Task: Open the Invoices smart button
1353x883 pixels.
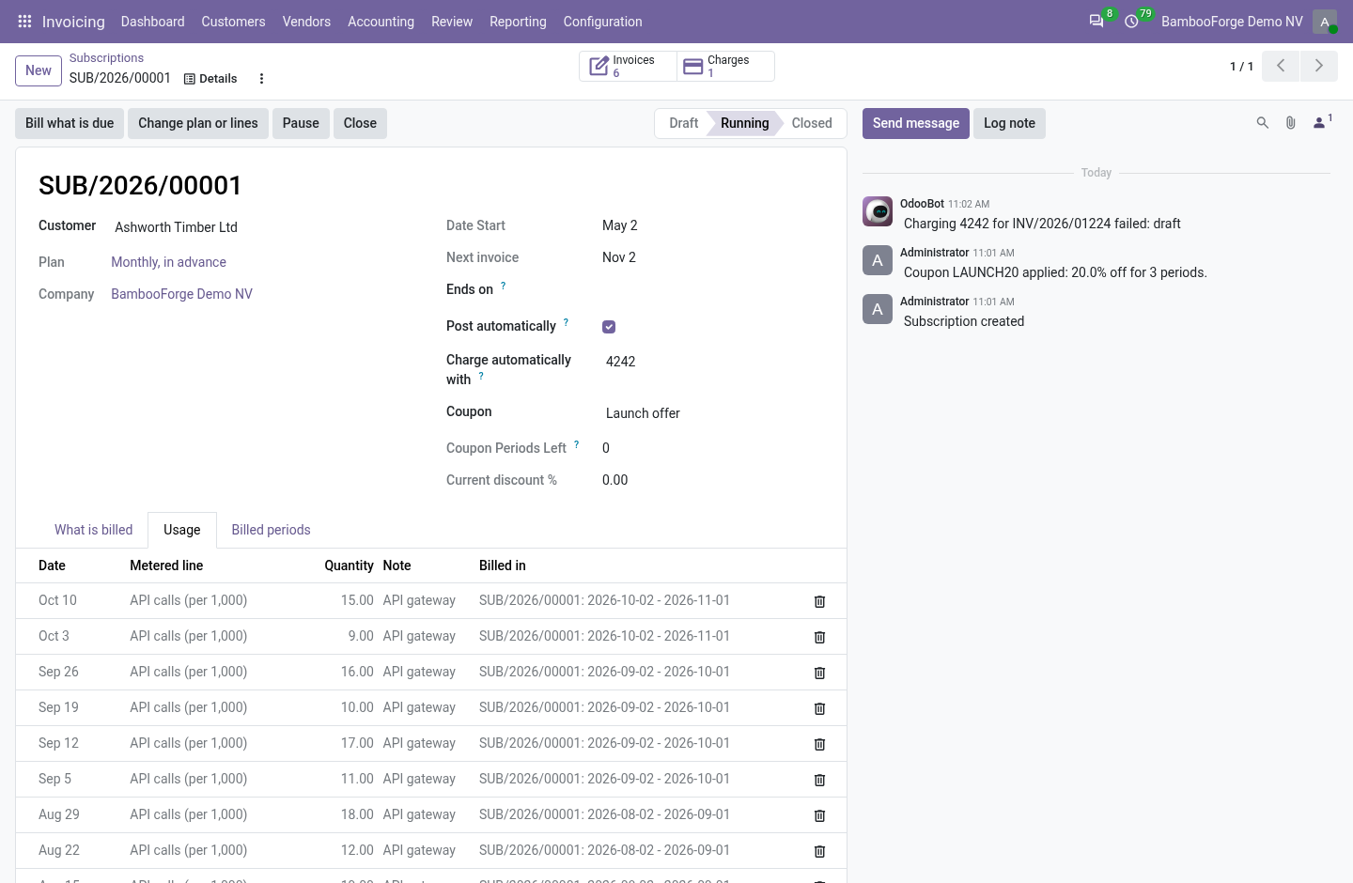Action: coord(628,67)
